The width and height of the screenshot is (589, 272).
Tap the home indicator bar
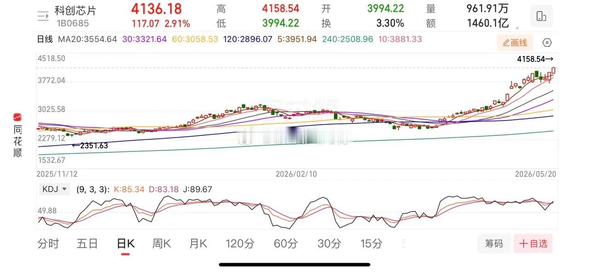tap(294, 265)
